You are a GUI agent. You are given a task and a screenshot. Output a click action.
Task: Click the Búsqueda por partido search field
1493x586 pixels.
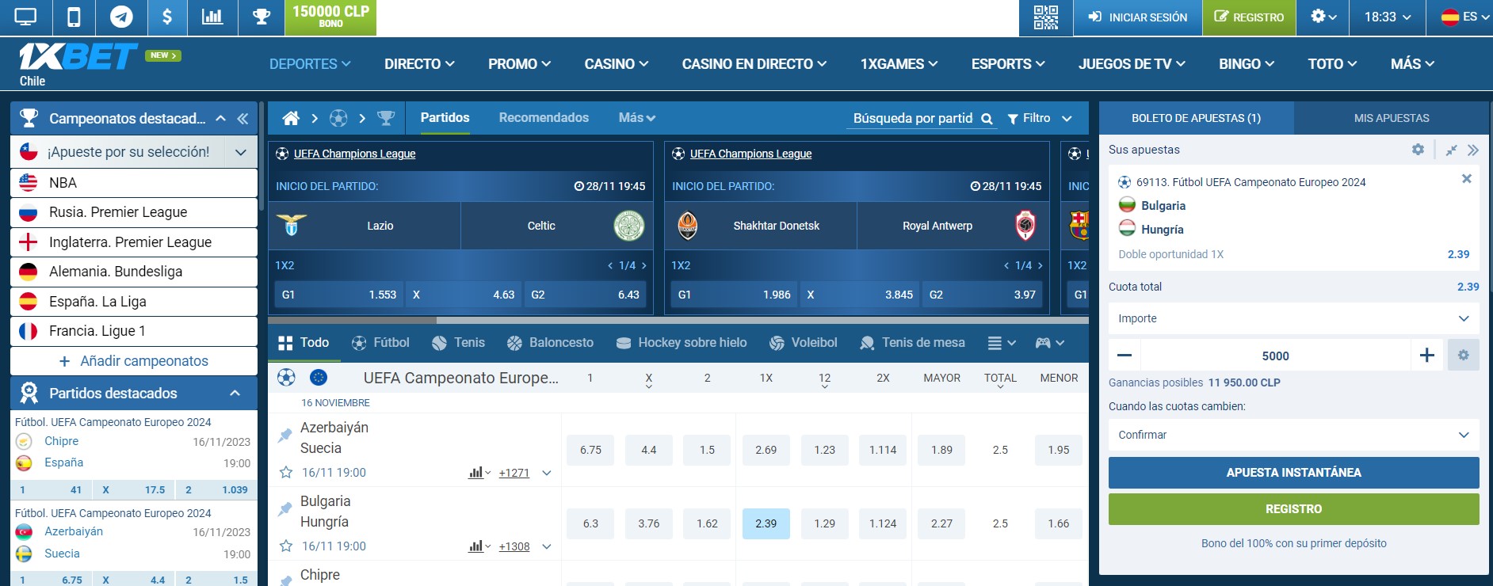click(913, 119)
